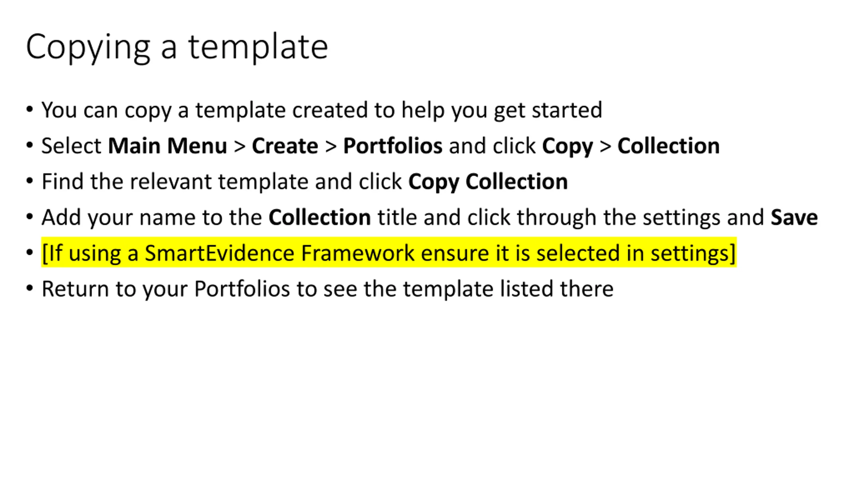Click the bold "Main Menu" text
Screen dimensions: 854x480
(167, 146)
